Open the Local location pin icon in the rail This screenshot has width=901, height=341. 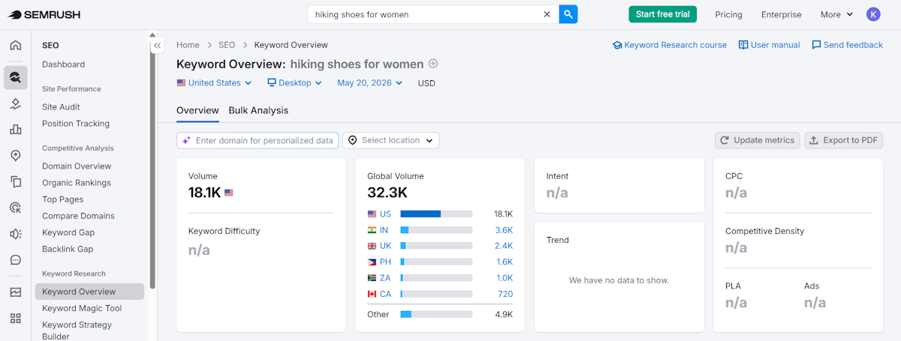pyautogui.click(x=15, y=155)
